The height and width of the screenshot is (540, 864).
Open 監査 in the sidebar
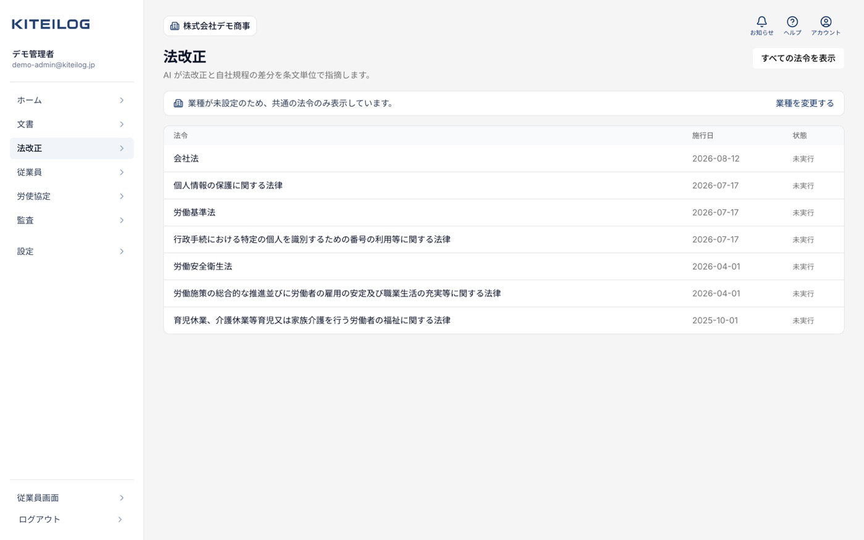click(72, 220)
